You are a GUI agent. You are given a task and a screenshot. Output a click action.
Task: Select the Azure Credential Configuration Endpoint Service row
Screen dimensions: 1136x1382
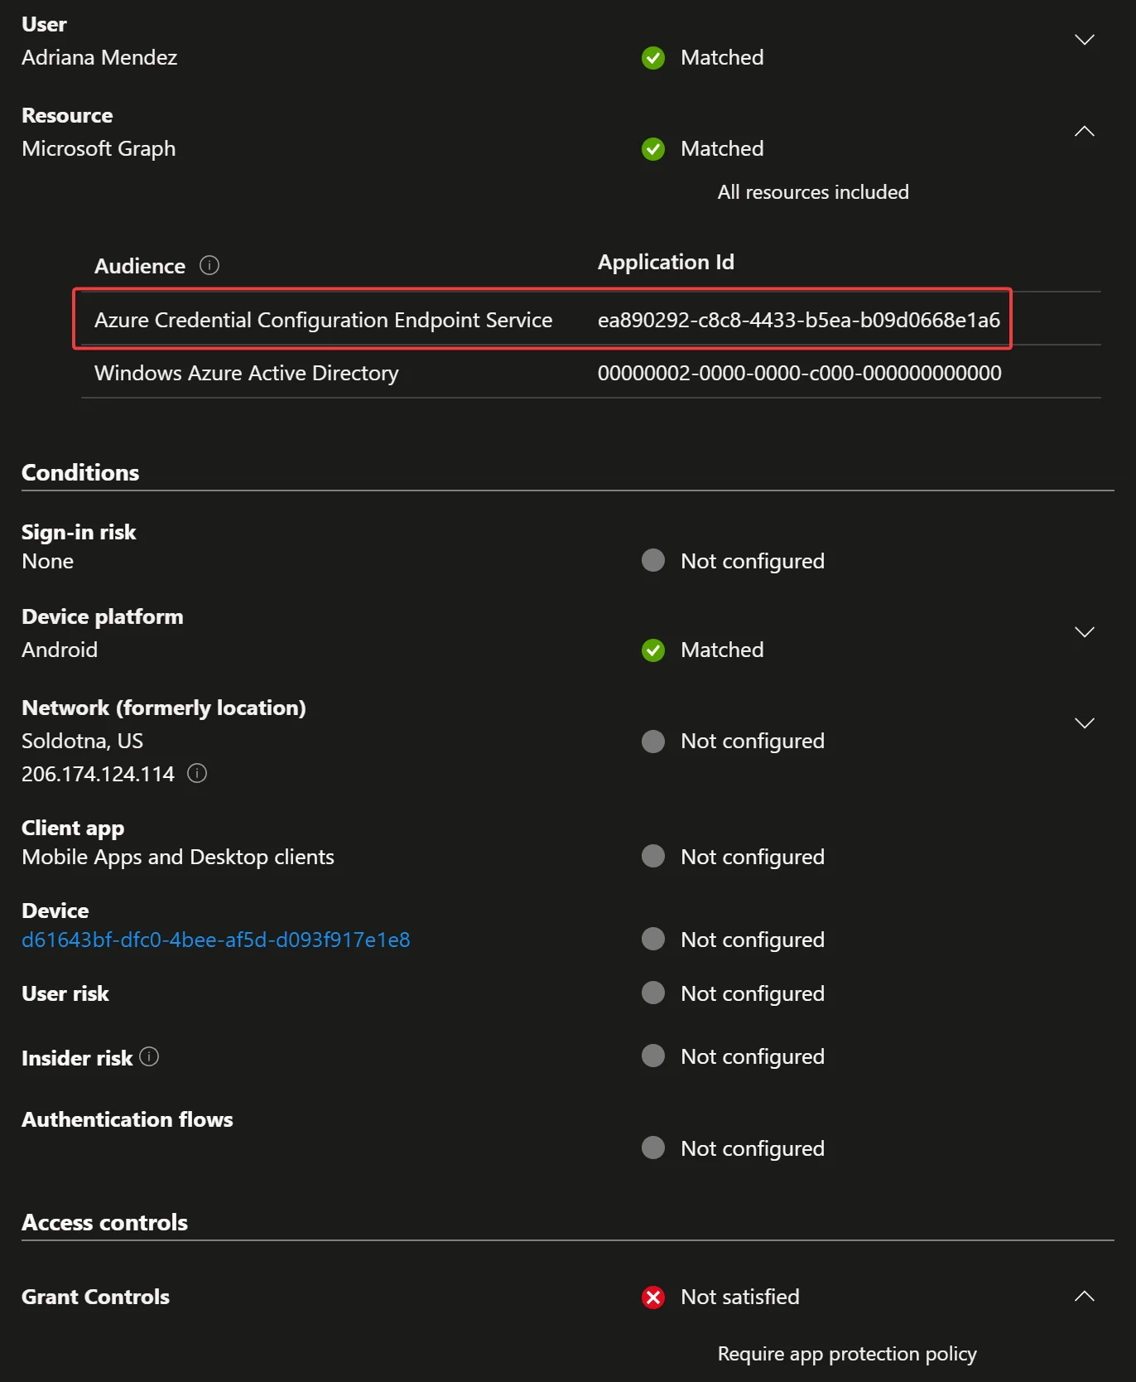pyautogui.click(x=323, y=320)
